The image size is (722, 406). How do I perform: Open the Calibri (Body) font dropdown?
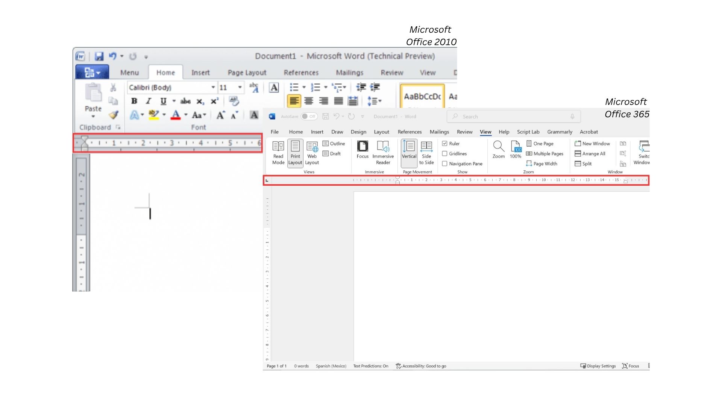pyautogui.click(x=213, y=88)
